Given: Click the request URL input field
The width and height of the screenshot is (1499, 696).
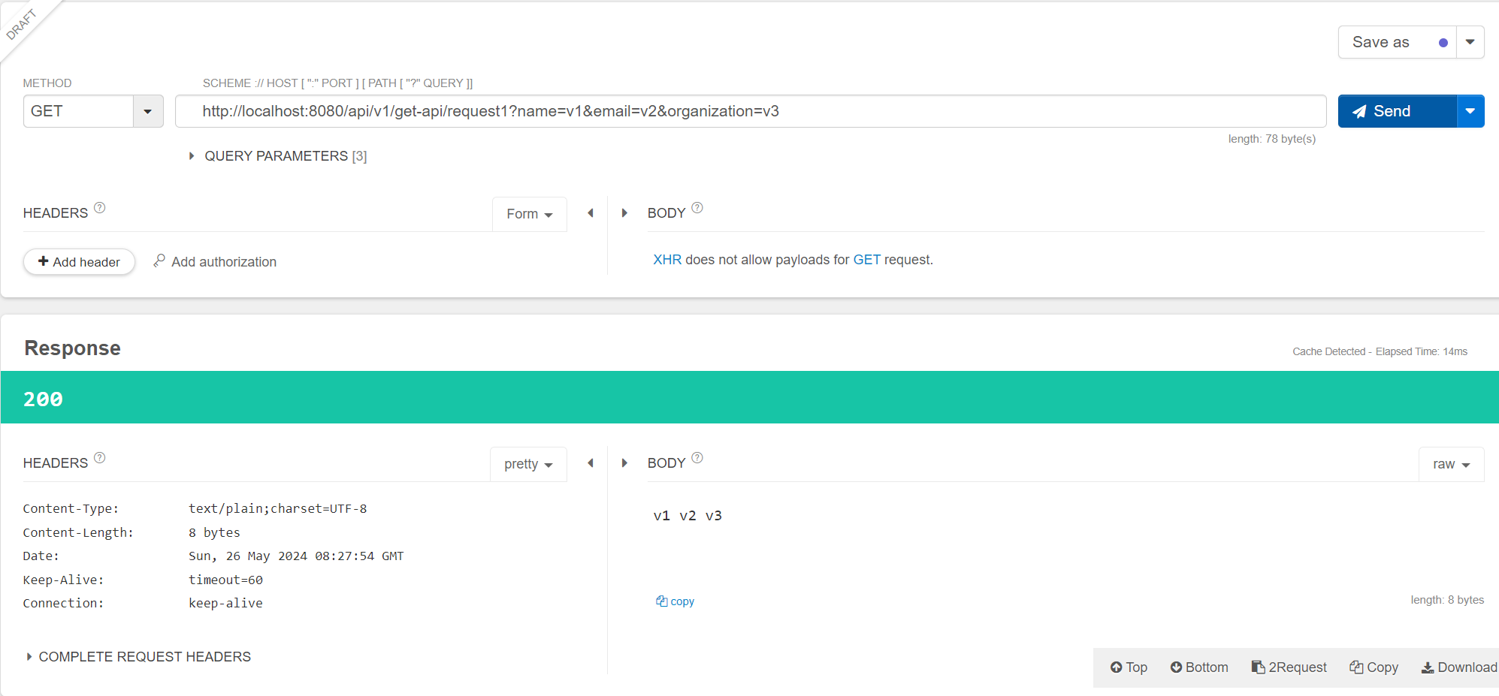Looking at the screenshot, I should click(x=751, y=111).
